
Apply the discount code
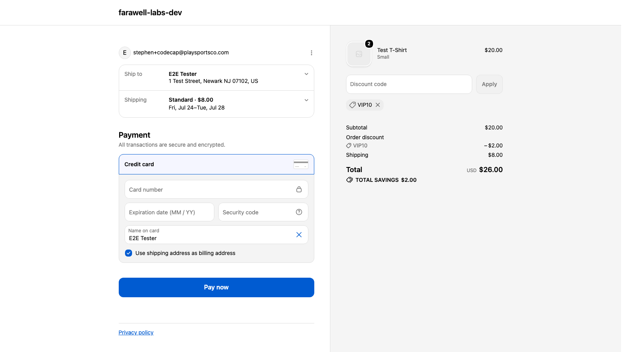489,84
